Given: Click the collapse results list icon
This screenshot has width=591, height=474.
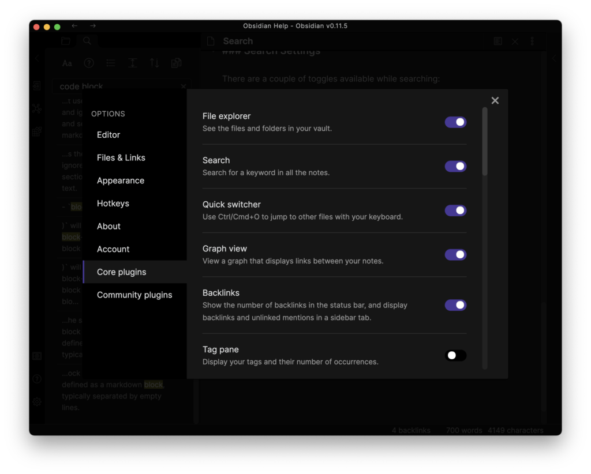Looking at the screenshot, I should pyautogui.click(x=110, y=63).
